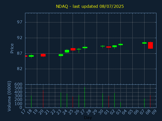Select the day-axis label 09
162x121 pixels.
coord(154,112)
